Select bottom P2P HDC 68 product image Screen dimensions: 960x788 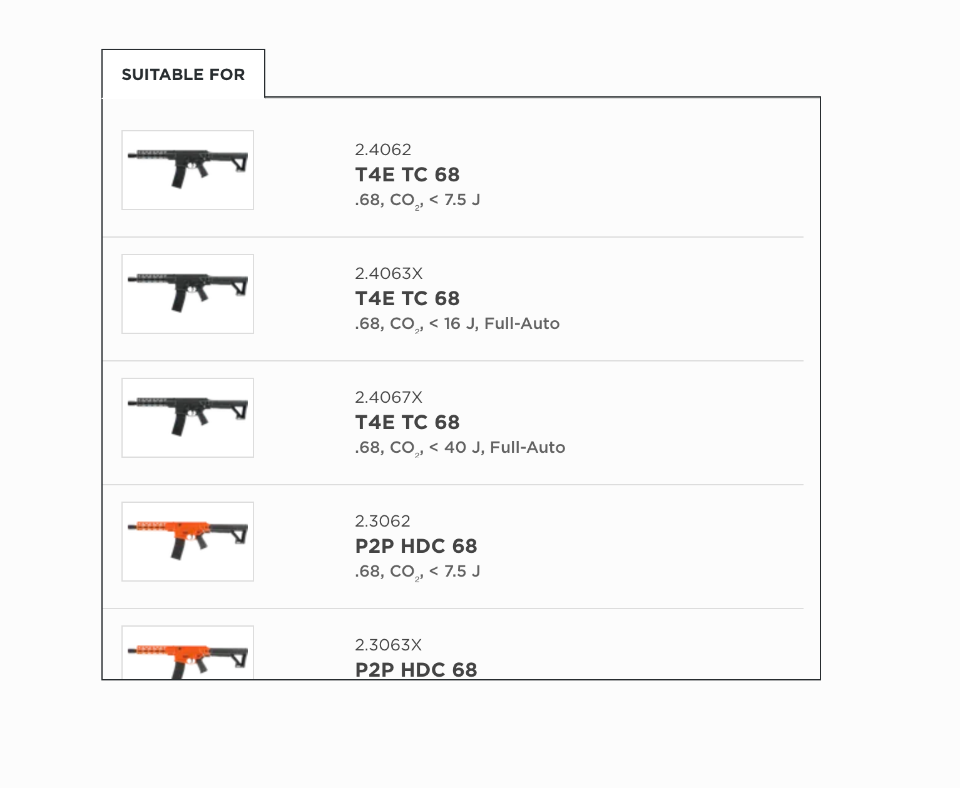187,654
